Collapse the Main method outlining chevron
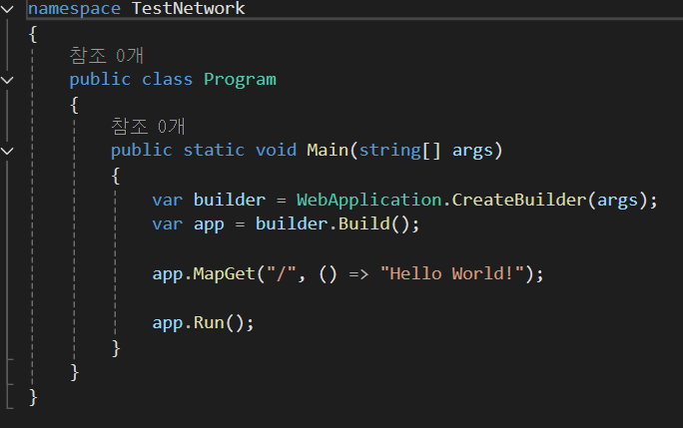 [7, 151]
